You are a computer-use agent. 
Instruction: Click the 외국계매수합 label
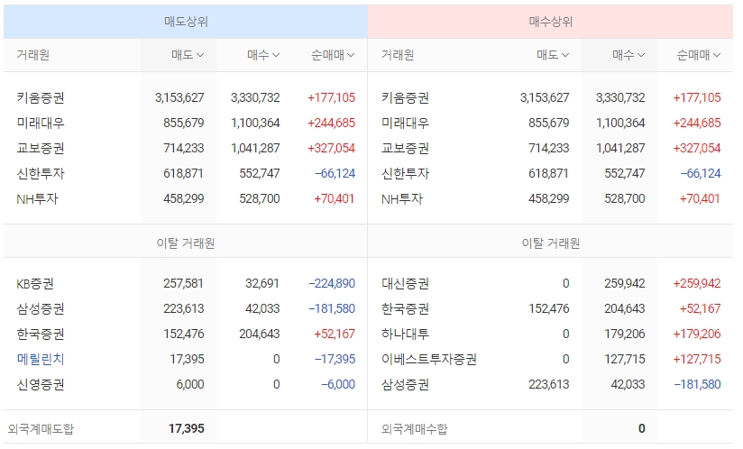coord(414,428)
